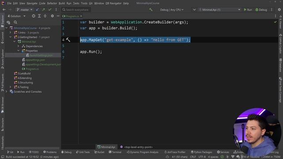Open Dynamic Program Analysis tool window

point(142,152)
